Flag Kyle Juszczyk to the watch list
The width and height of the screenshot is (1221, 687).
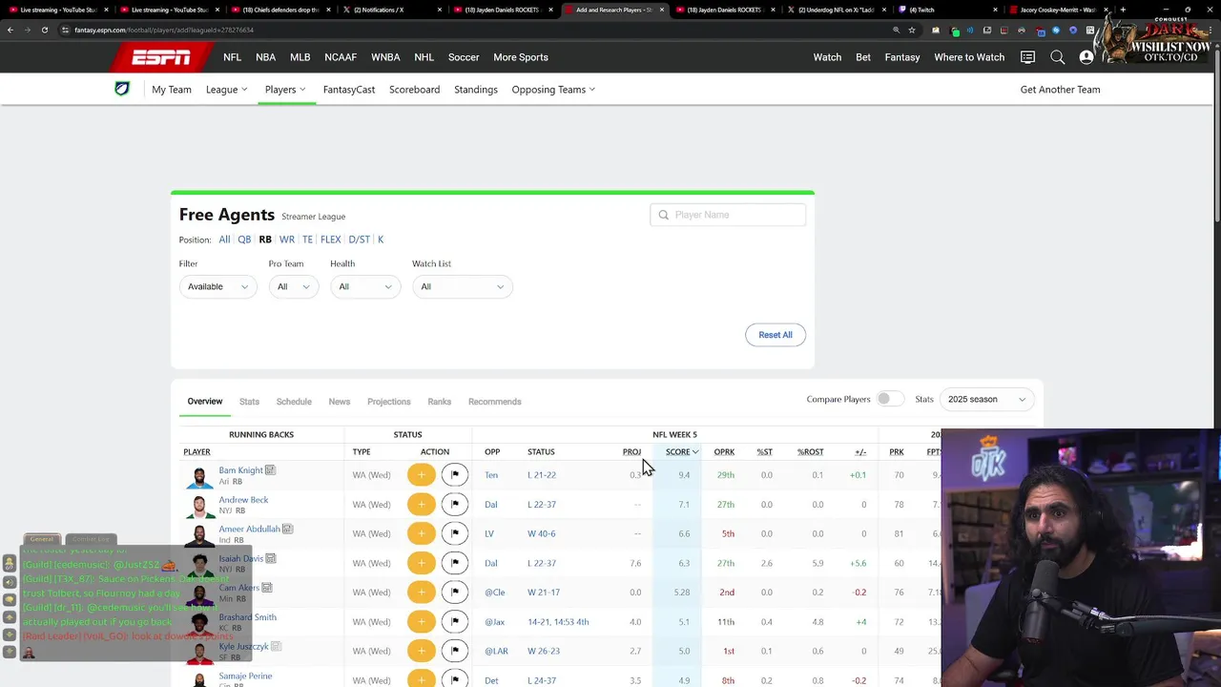click(x=455, y=651)
